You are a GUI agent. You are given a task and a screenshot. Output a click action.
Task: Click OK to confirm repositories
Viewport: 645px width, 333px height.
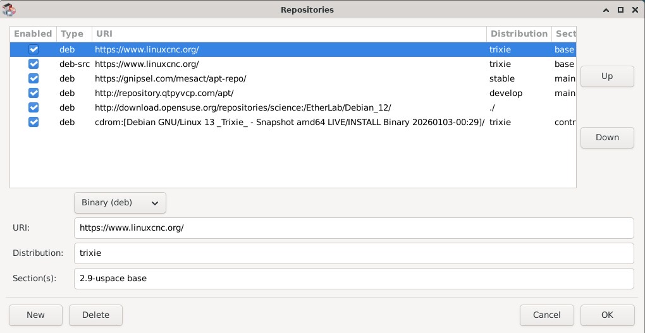[x=607, y=315]
